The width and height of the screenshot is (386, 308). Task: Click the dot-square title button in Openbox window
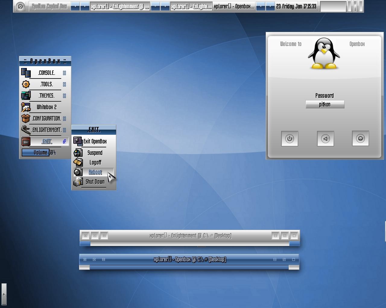point(94,259)
